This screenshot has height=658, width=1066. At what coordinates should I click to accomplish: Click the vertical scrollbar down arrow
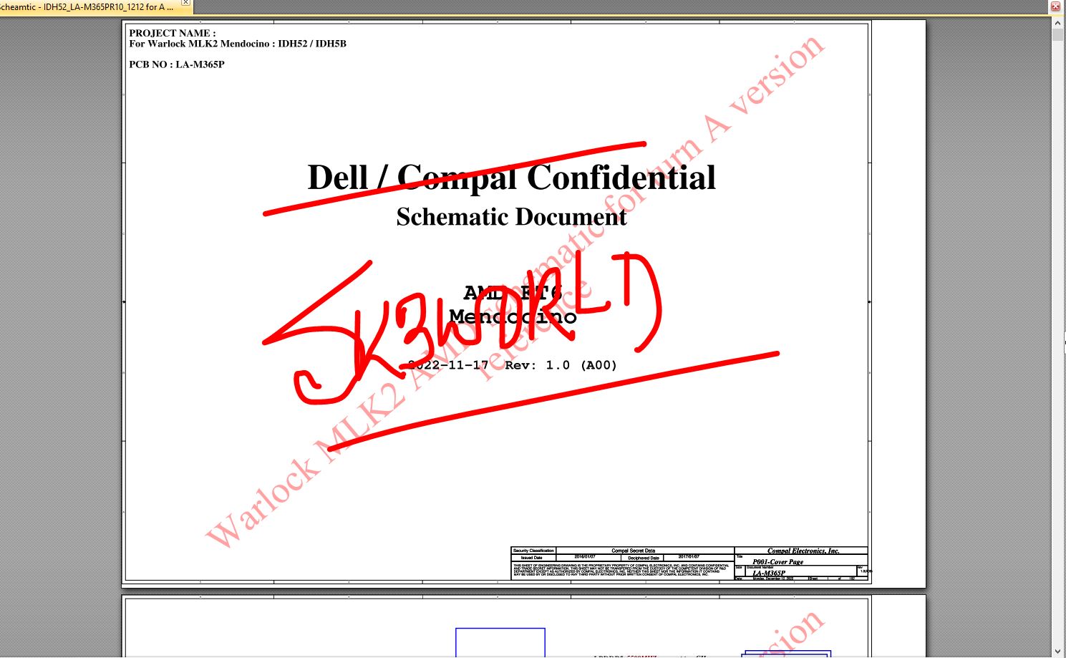(1057, 652)
